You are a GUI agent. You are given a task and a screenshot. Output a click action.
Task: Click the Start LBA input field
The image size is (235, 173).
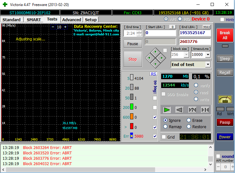point(160,33)
